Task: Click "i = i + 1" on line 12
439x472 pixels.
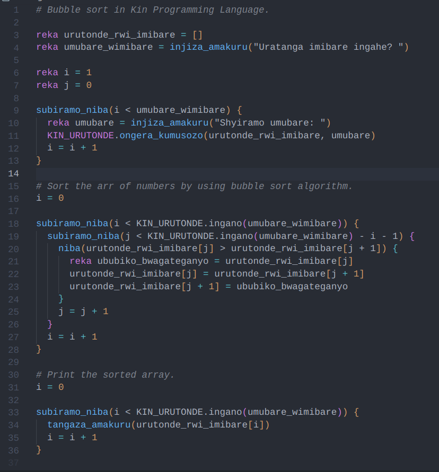Action: pos(72,148)
